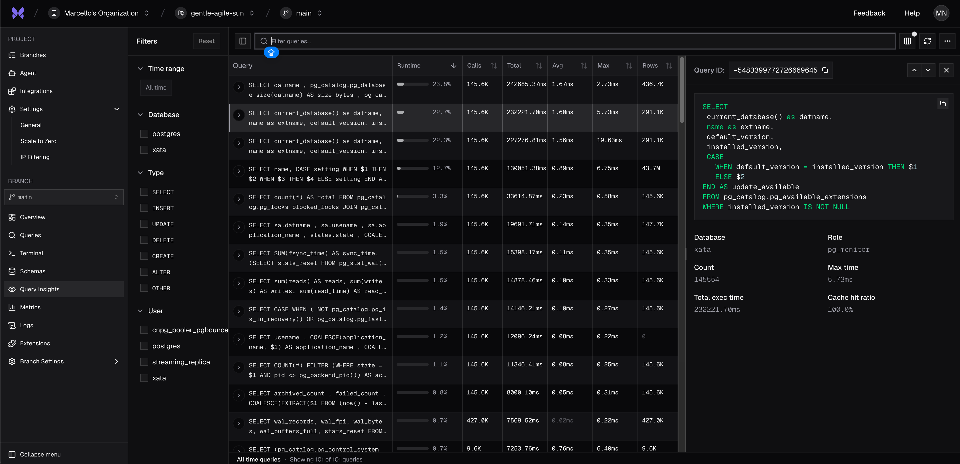Close the query details panel
The image size is (960, 464).
[946, 70]
